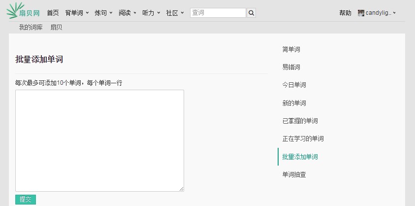The width and height of the screenshot is (415, 206).
Task: Expand the candylig account menu
Action: tap(381, 13)
